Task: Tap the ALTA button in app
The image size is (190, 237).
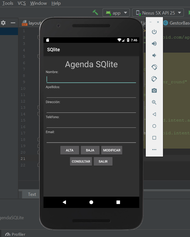Action: point(69,150)
